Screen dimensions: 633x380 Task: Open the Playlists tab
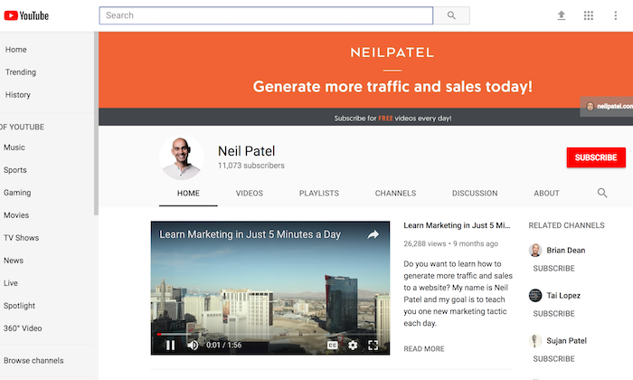[318, 194]
